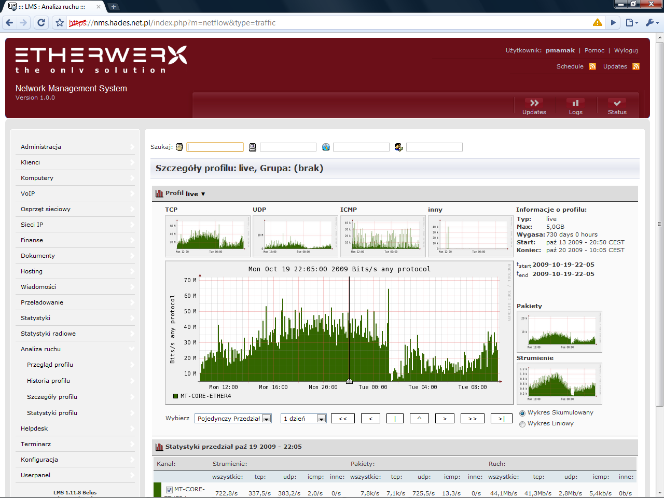Screen dimensions: 664x498
Task: Open the Schedule link
Action: (570, 66)
